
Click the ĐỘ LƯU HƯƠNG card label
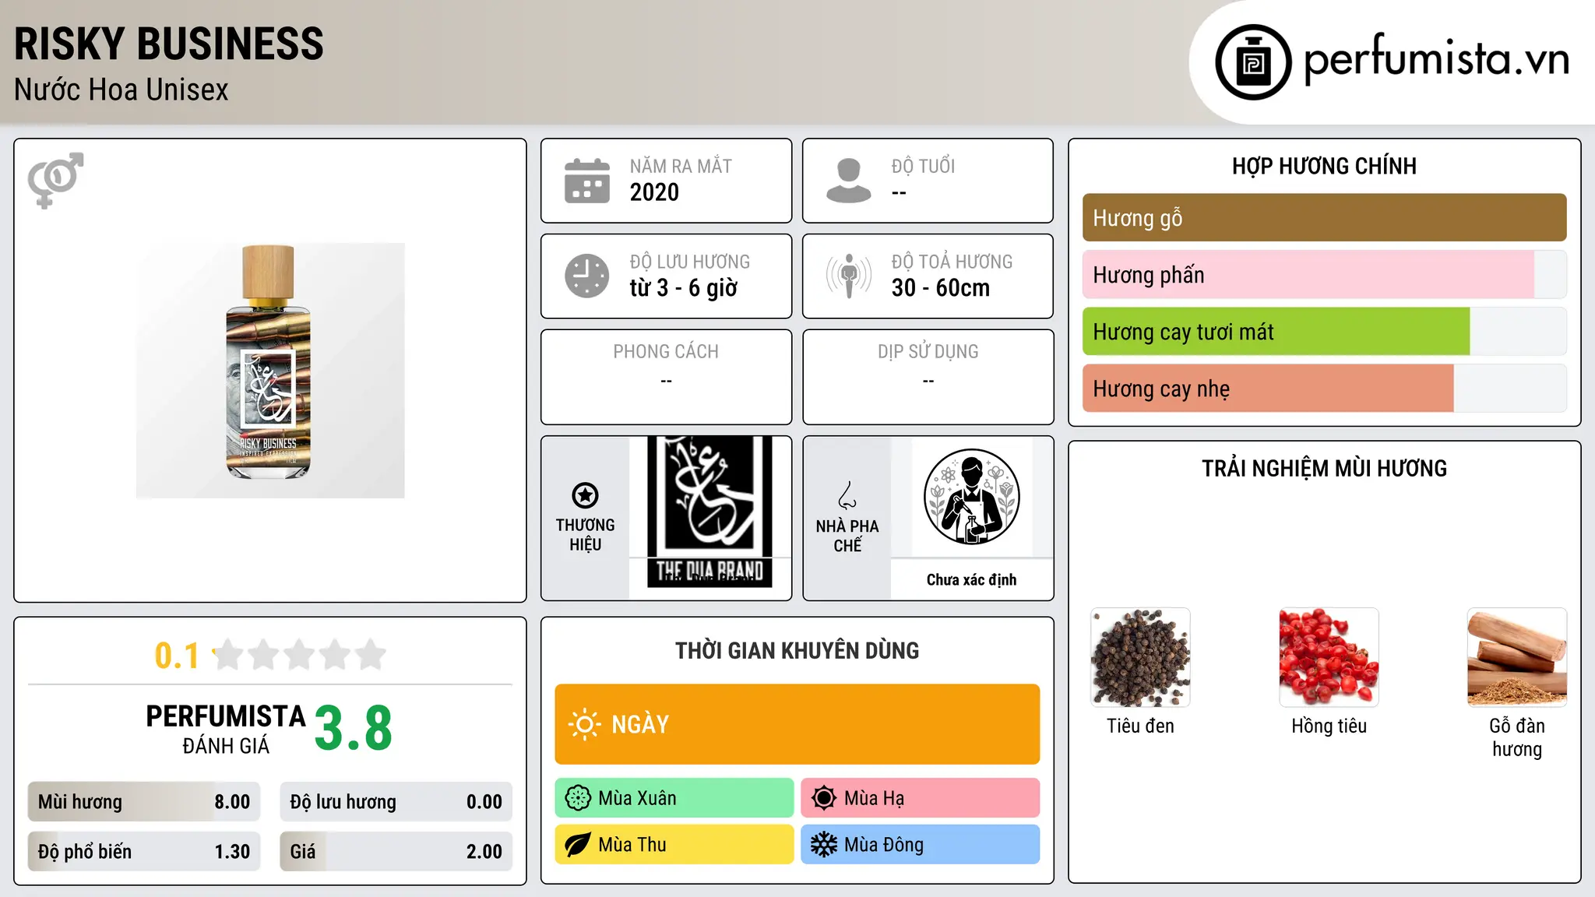690,262
